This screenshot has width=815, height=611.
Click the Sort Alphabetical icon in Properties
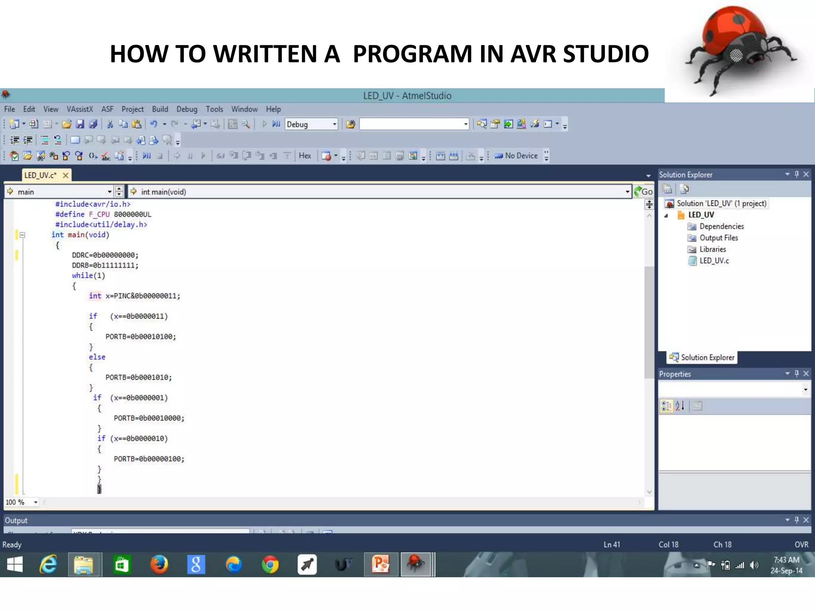pos(680,406)
